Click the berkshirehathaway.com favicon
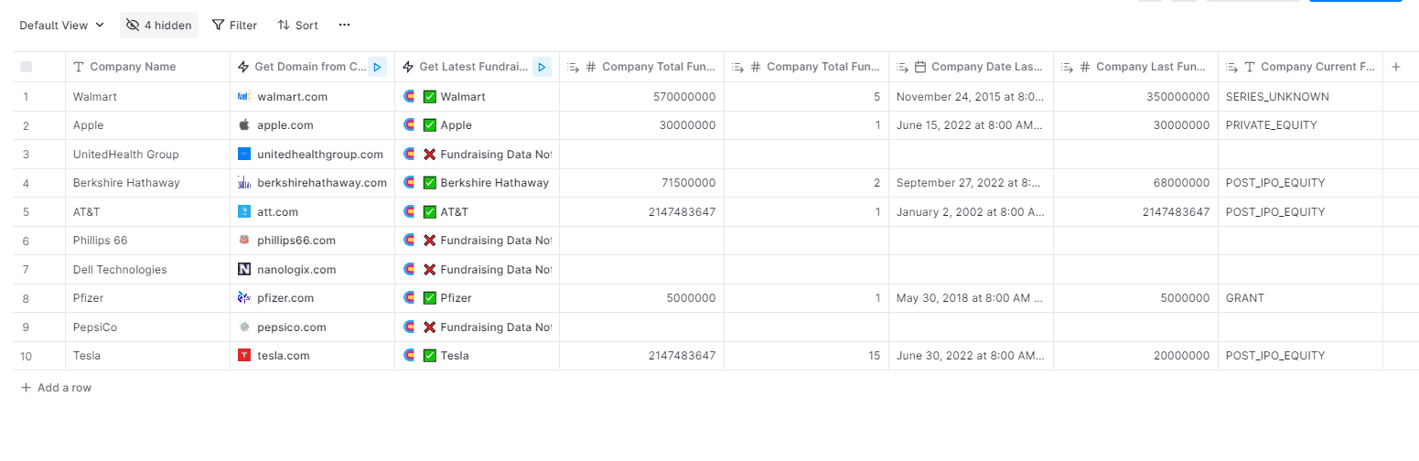The height and width of the screenshot is (461, 1419). click(243, 183)
